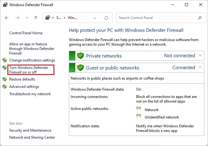
Task: Close the Windows Defender Firewall window
Action: (201, 5)
